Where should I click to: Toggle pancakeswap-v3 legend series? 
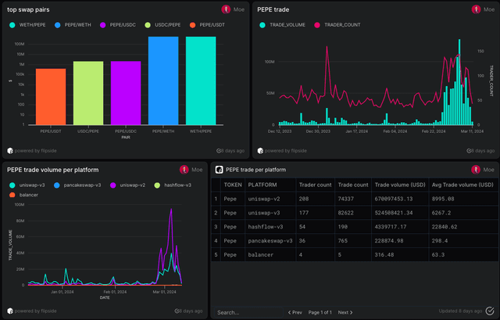coord(77,185)
